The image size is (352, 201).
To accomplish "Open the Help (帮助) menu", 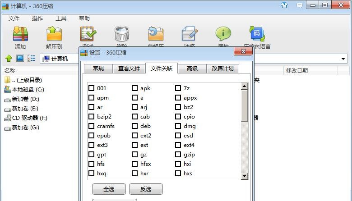I will [84, 18].
